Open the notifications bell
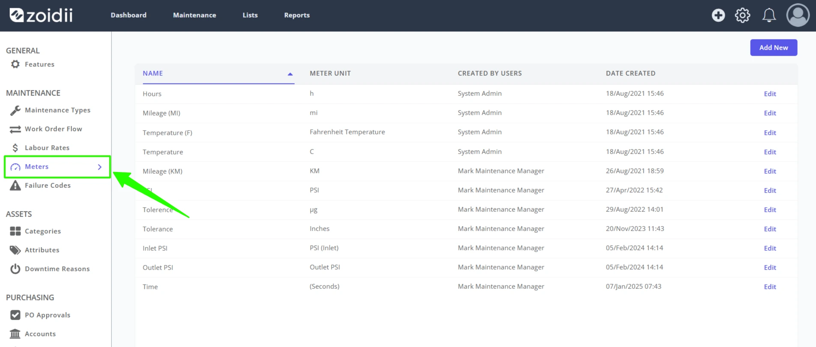816x347 pixels. pyautogui.click(x=769, y=15)
